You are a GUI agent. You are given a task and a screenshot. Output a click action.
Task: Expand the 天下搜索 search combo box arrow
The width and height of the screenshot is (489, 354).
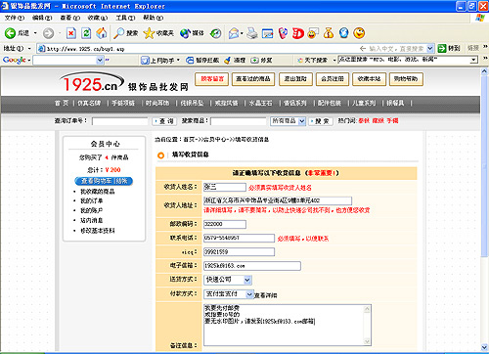tap(473, 60)
